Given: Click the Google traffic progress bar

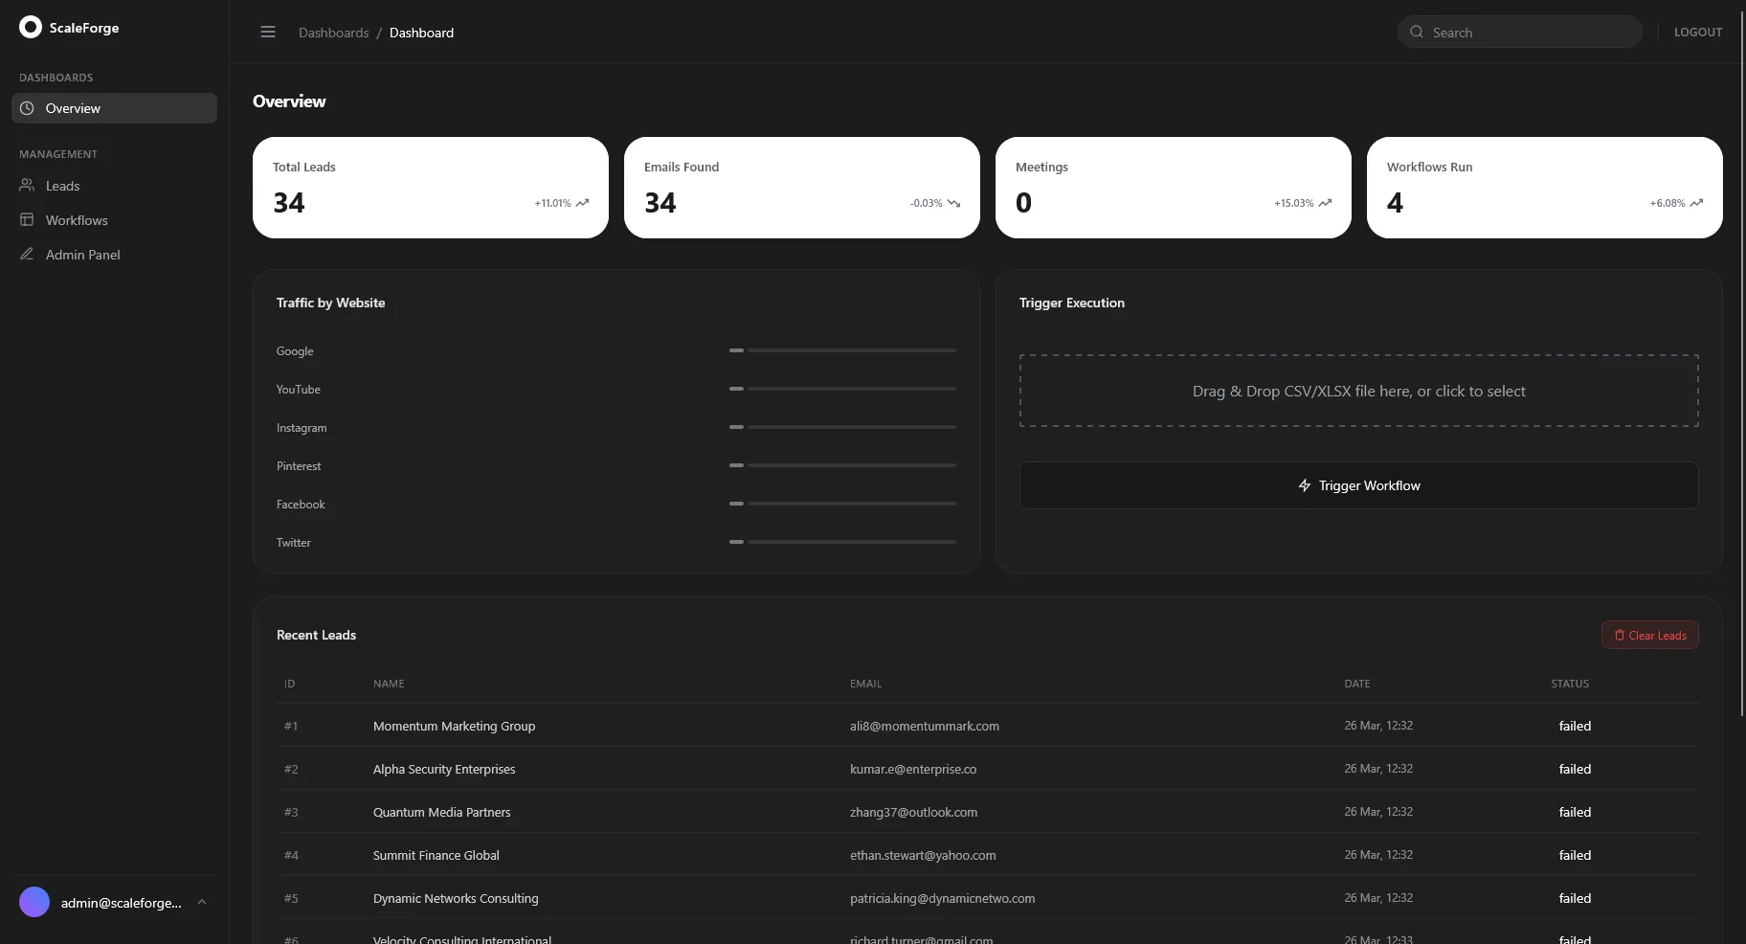Looking at the screenshot, I should (842, 350).
